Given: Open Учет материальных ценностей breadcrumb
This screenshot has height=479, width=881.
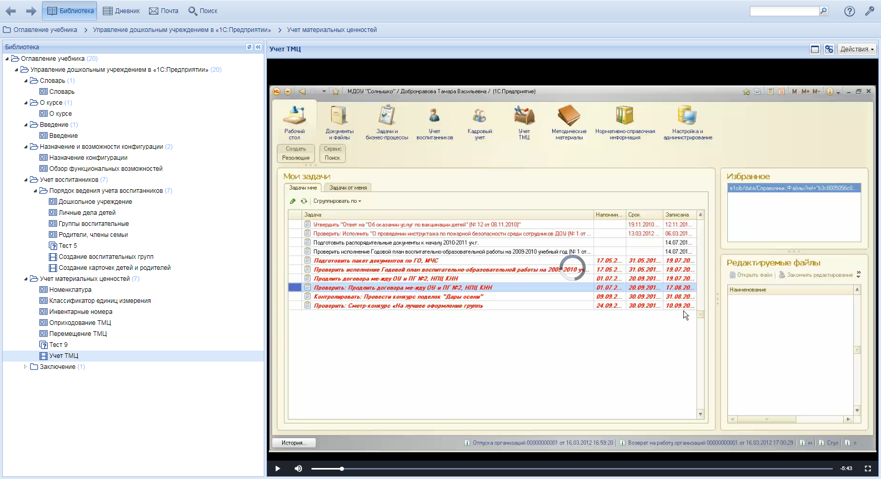Looking at the screenshot, I should click(332, 30).
